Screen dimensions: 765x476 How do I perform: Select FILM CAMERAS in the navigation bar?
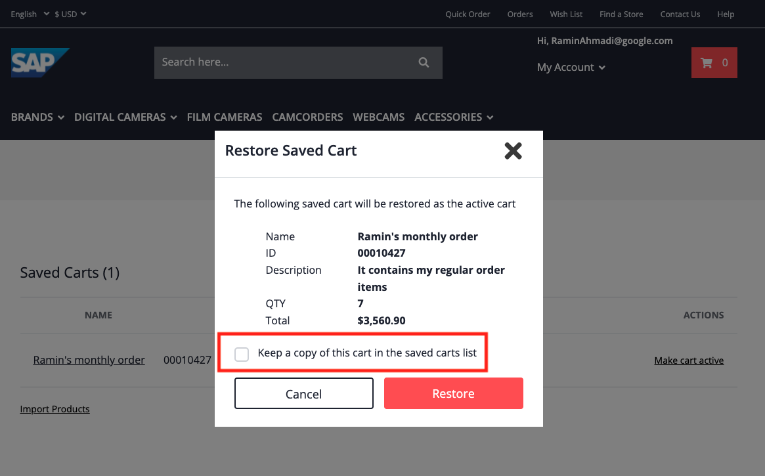[224, 117]
